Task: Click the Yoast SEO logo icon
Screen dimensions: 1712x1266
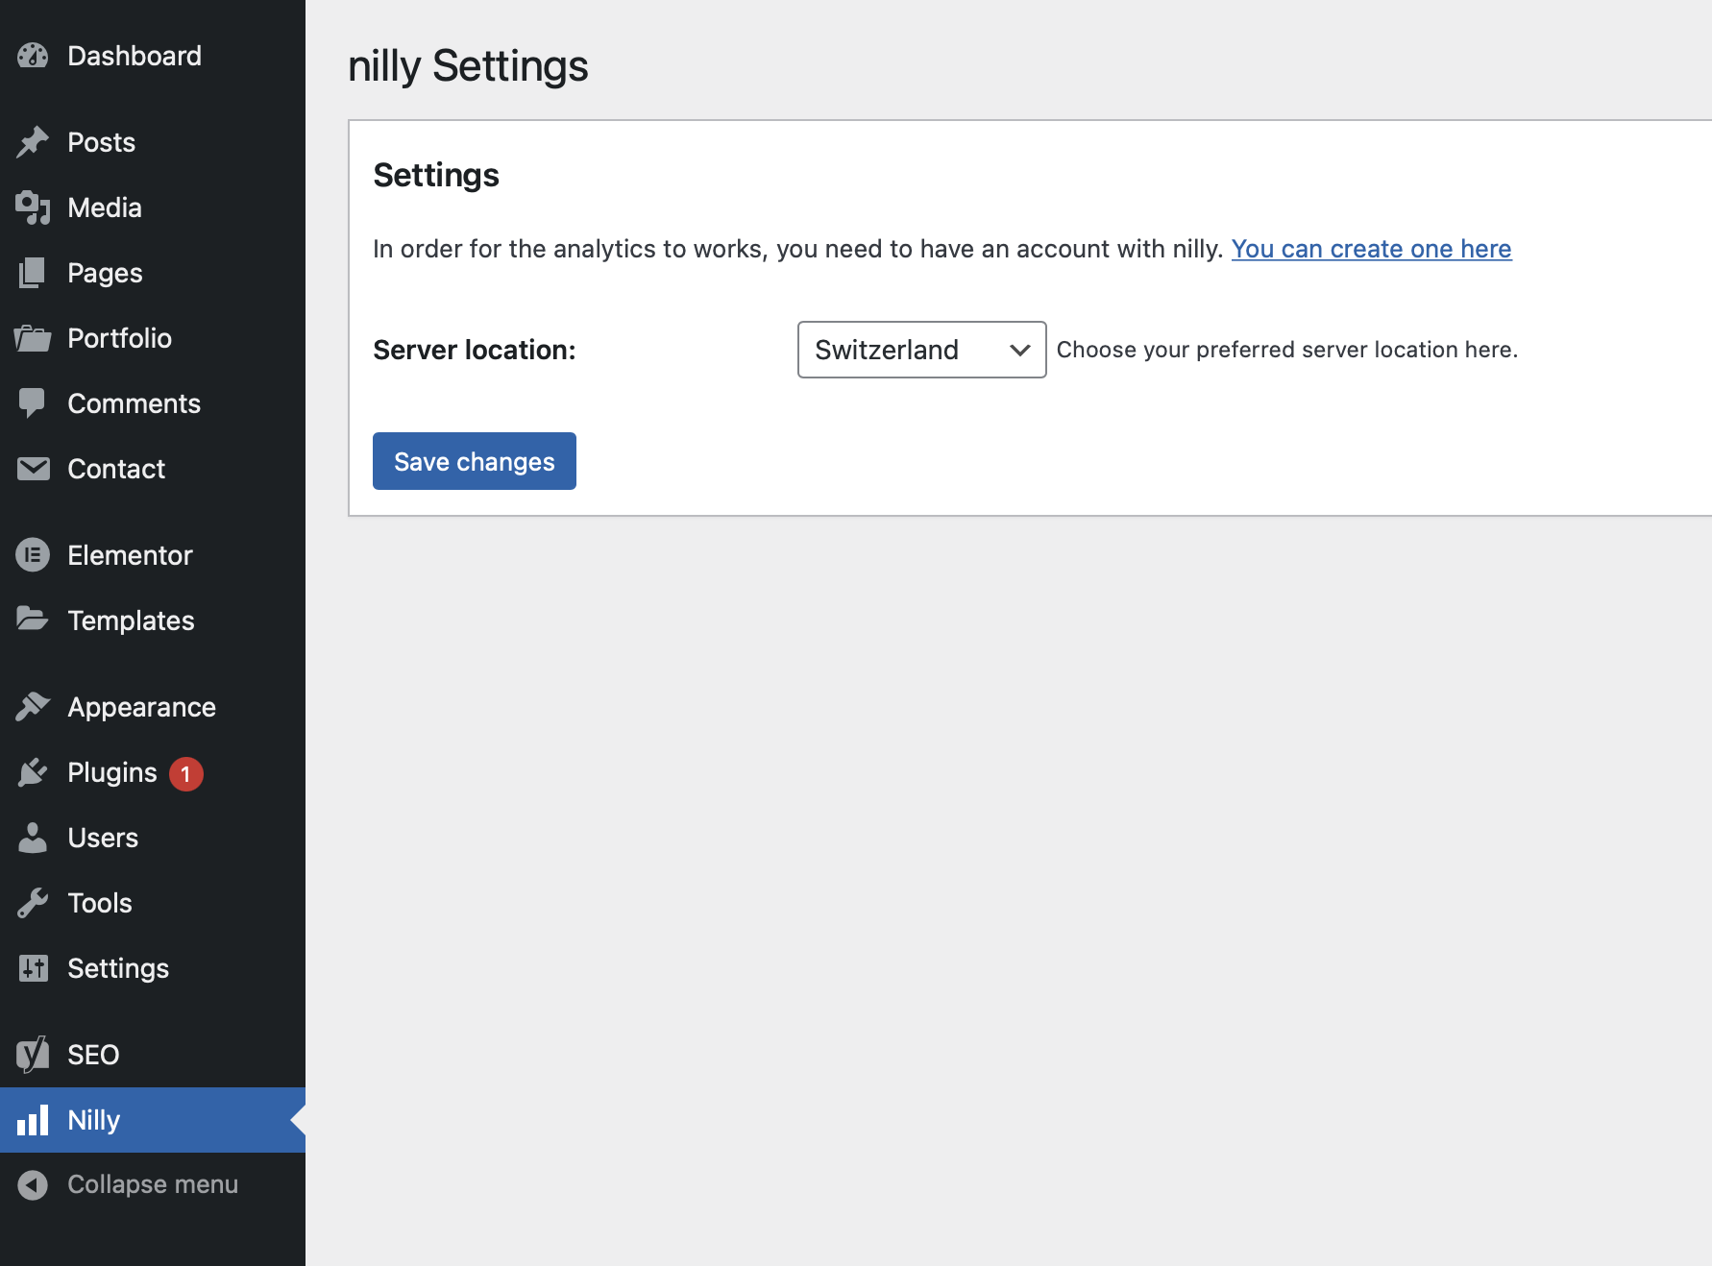Action: coord(33,1055)
